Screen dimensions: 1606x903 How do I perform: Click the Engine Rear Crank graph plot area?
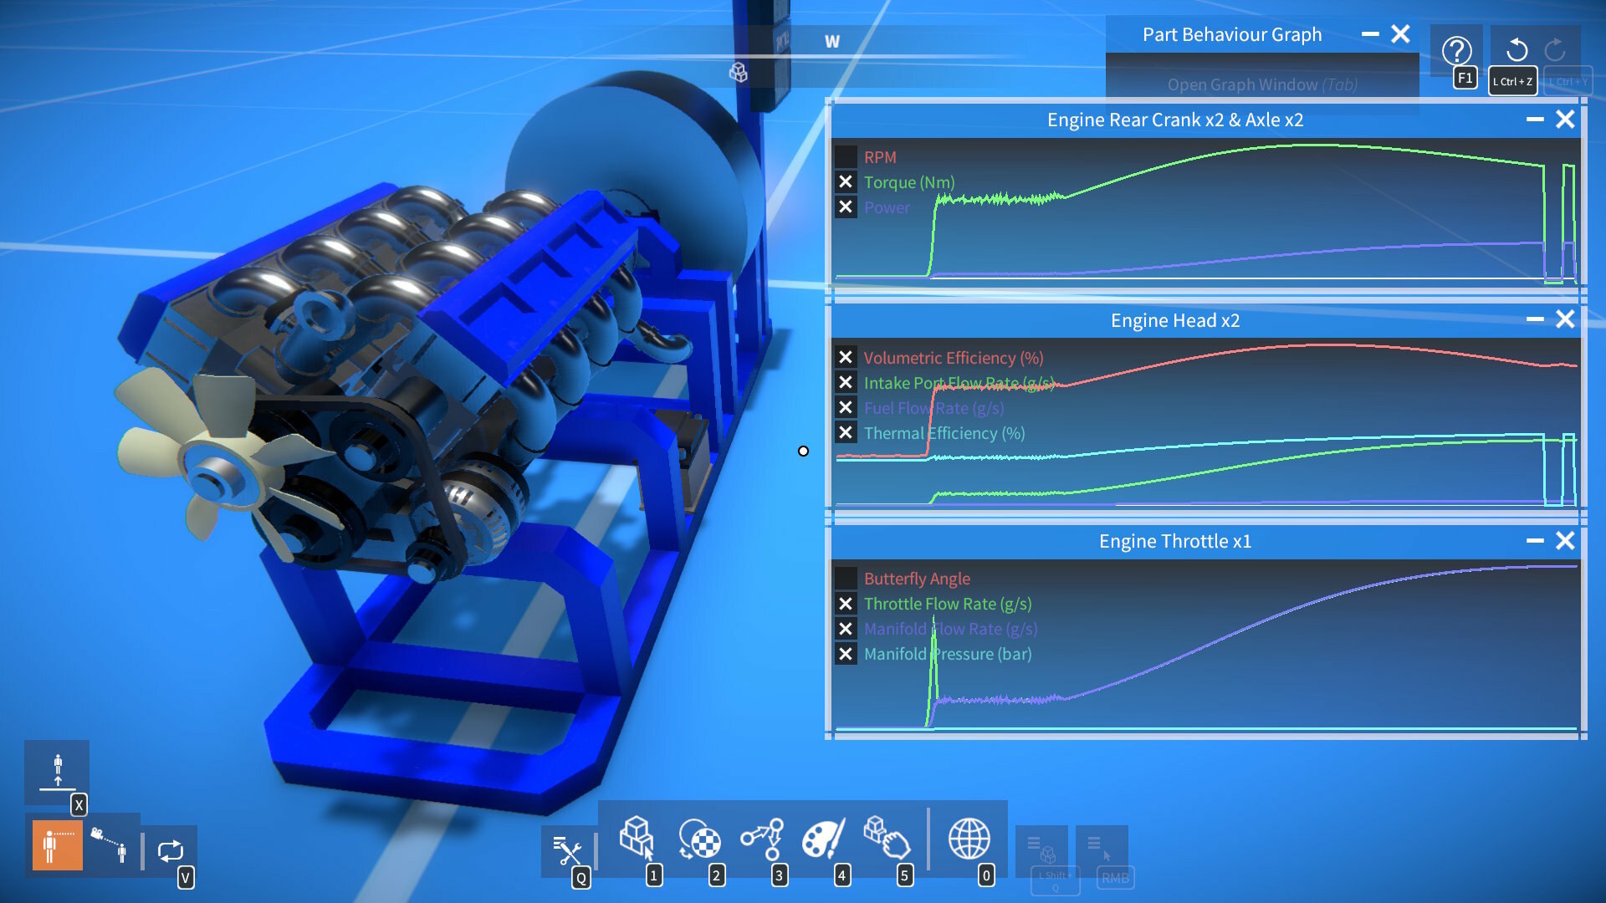pos(1206,212)
